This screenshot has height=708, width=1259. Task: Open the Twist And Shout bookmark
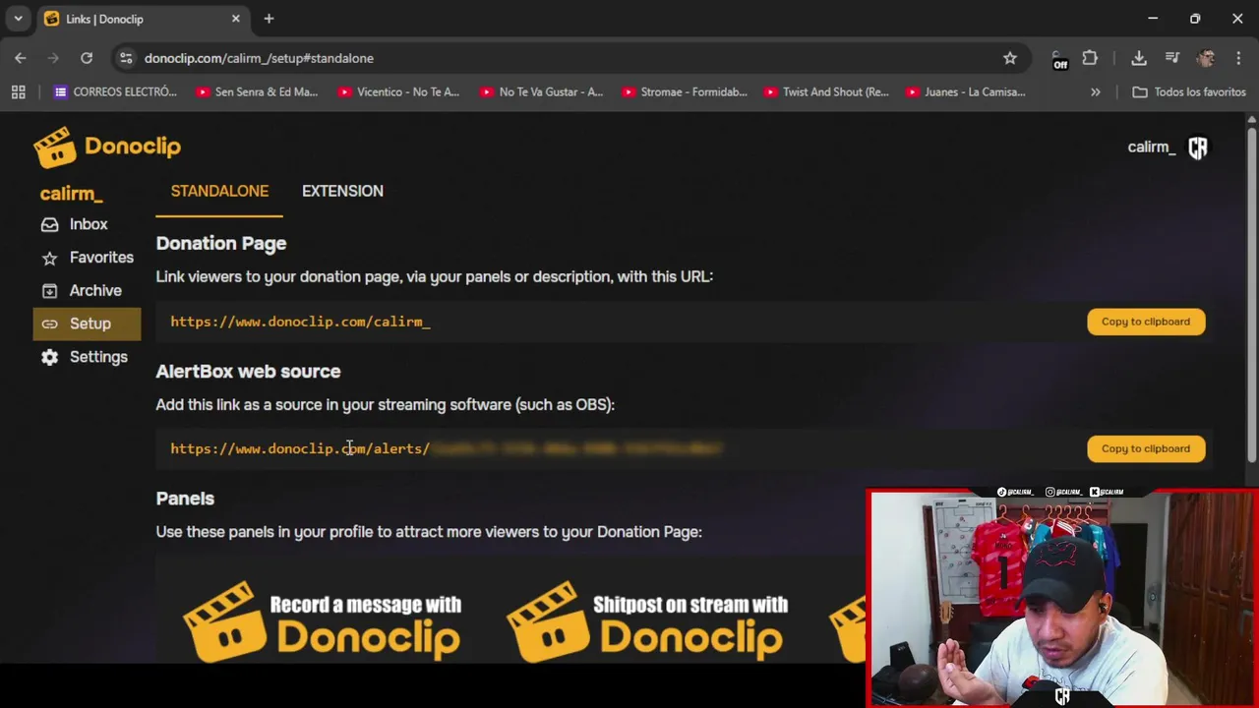[825, 92]
